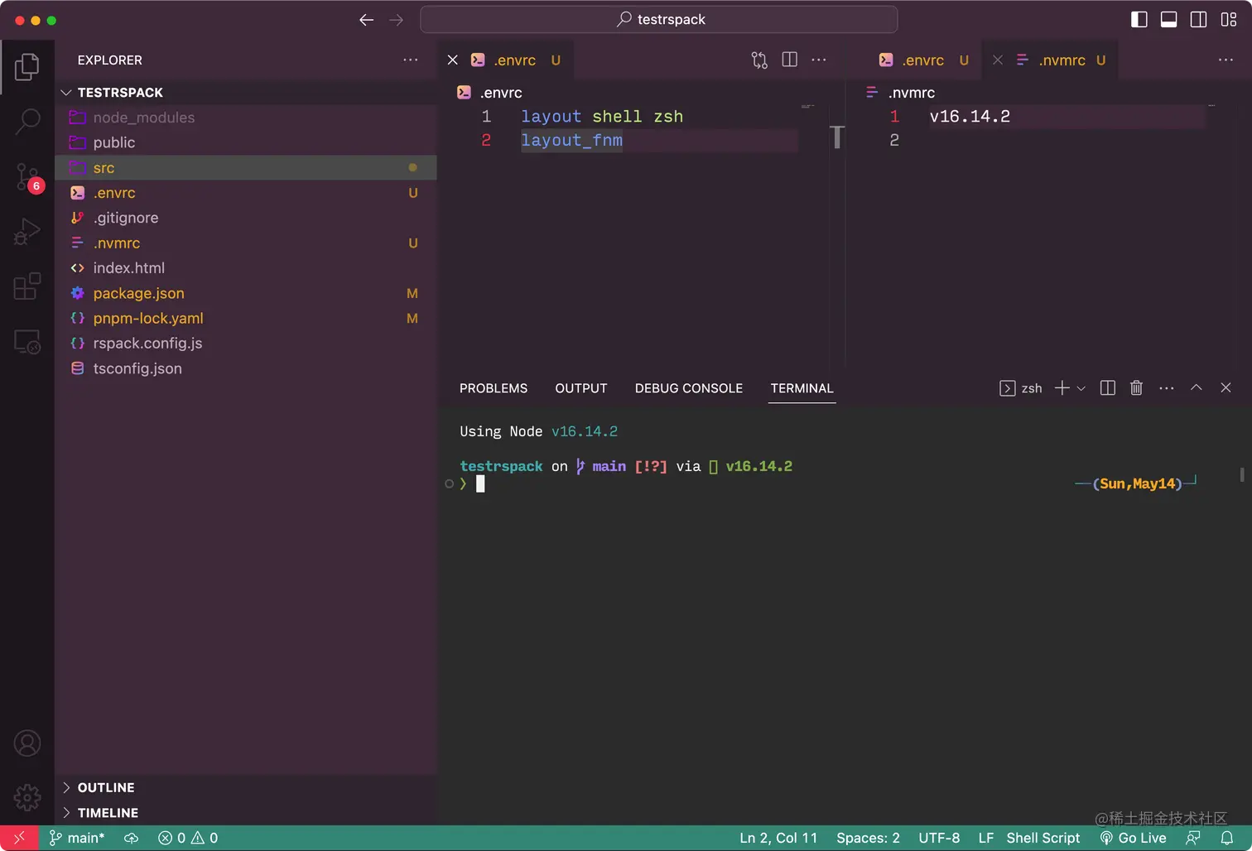Publish to cloud via status bar icon
The height and width of the screenshot is (851, 1252).
click(x=132, y=838)
